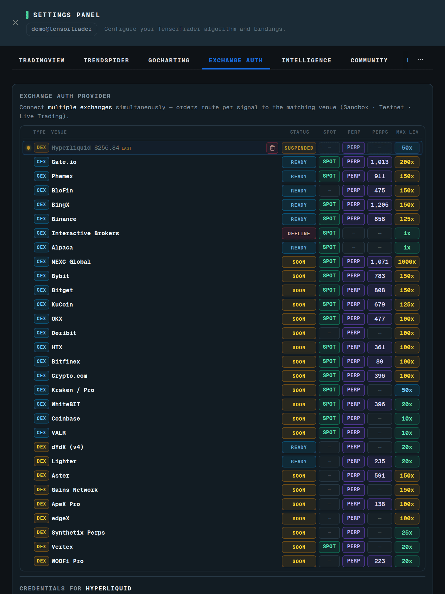Delete Hyperliquid connection with trash icon
Screen dimensions: 445x594
click(x=272, y=148)
